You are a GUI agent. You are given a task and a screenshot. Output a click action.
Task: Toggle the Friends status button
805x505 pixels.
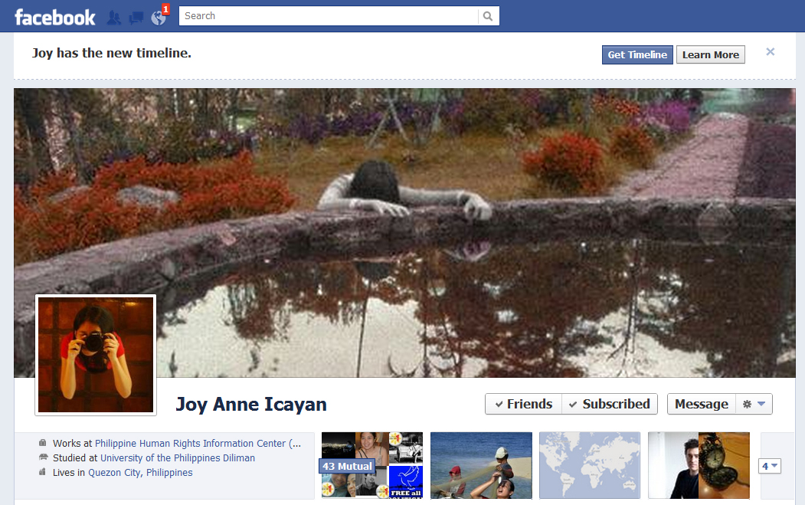(x=523, y=404)
